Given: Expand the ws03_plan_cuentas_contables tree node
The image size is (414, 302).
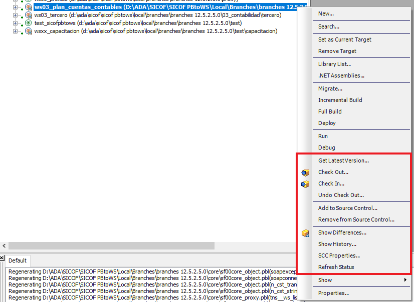Looking at the screenshot, I should pos(15,7).
